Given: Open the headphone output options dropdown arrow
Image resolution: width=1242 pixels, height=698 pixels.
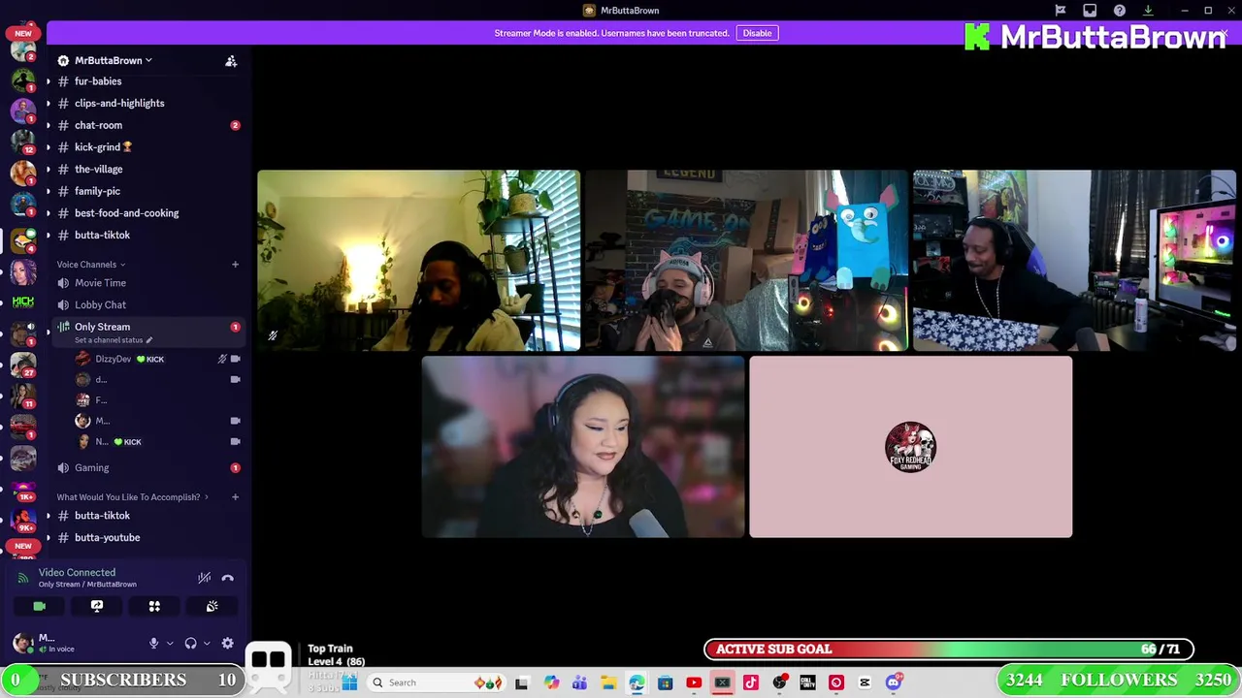Looking at the screenshot, I should [x=207, y=644].
